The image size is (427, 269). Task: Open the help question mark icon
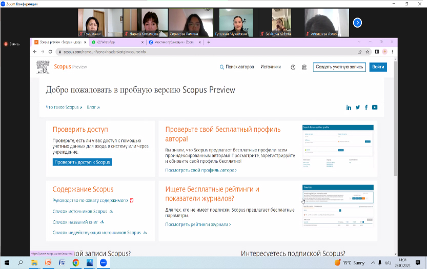point(293,67)
